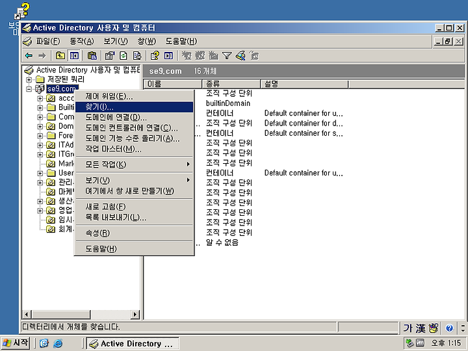
Task: Expand the 생산 tree node
Action: click(40, 201)
